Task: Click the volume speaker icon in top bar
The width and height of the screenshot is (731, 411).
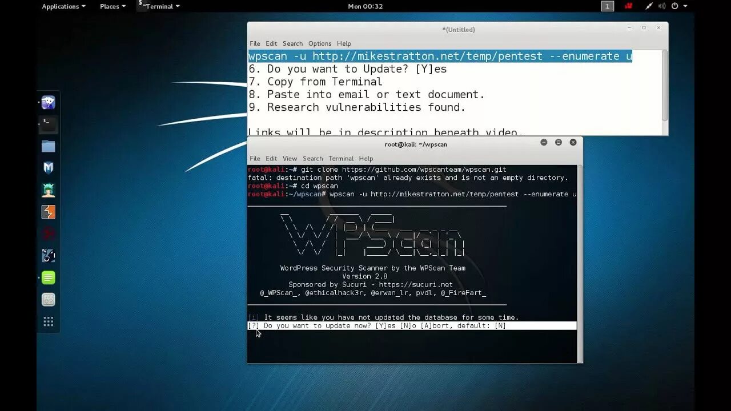Action: click(662, 6)
